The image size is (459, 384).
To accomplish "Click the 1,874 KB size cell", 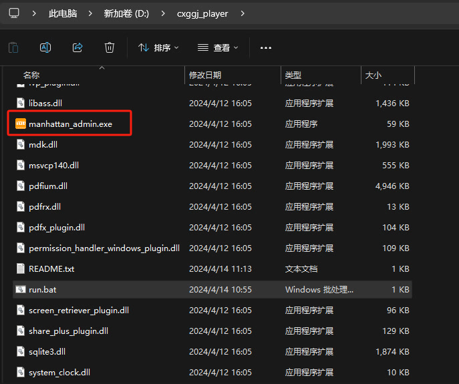I will 392,352.
